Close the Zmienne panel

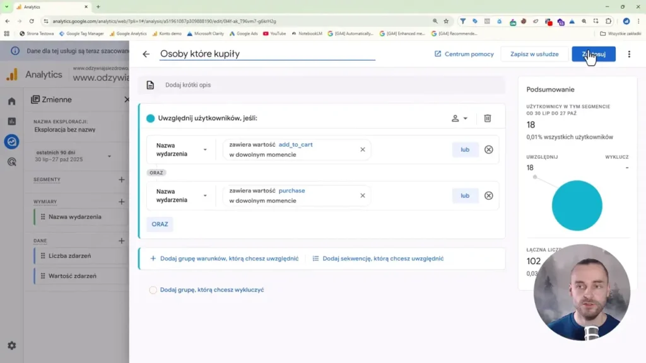(x=126, y=99)
